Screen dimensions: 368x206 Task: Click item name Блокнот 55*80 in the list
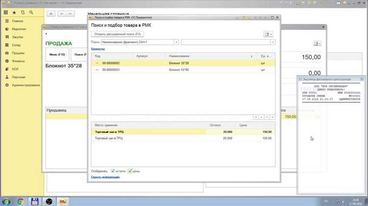[x=179, y=70]
